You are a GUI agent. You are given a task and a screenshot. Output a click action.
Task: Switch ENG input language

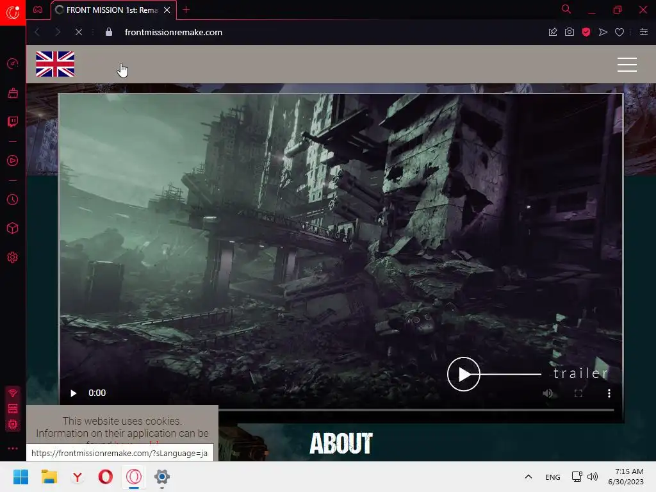[x=553, y=477]
